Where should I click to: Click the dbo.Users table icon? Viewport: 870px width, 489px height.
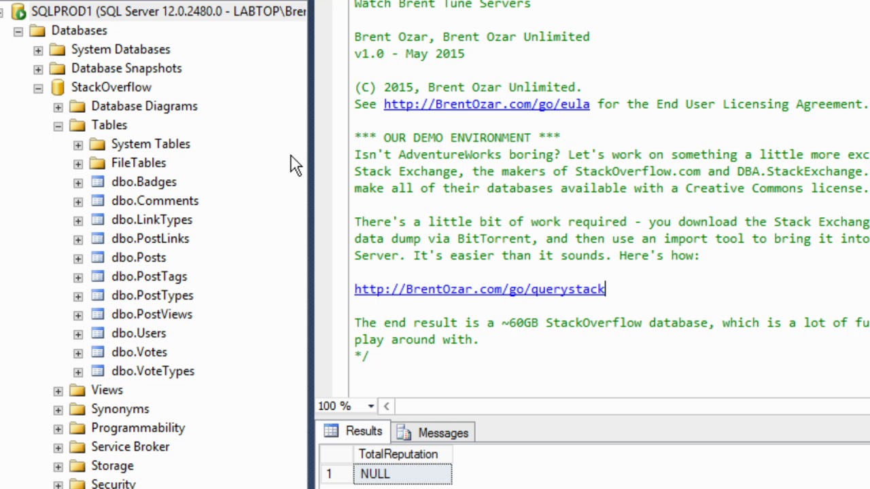pyautogui.click(x=98, y=333)
